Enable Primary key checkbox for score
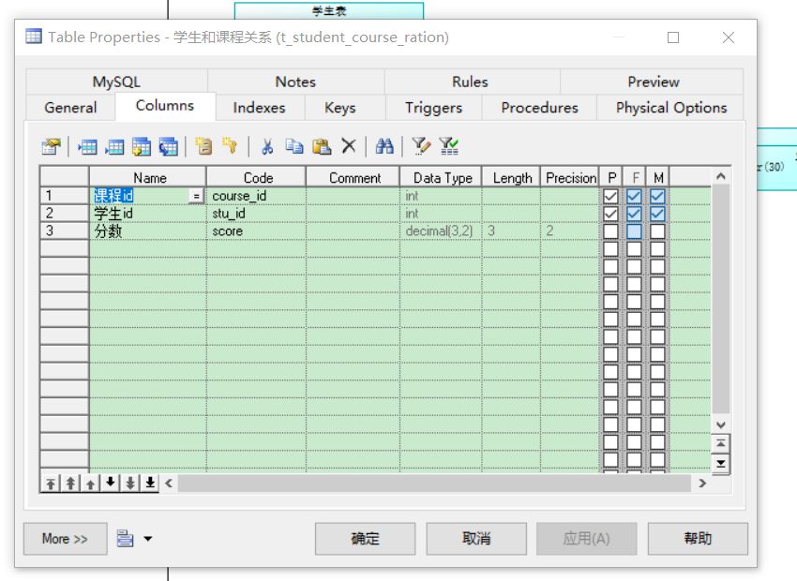Screen dimensions: 797x581 coord(610,231)
